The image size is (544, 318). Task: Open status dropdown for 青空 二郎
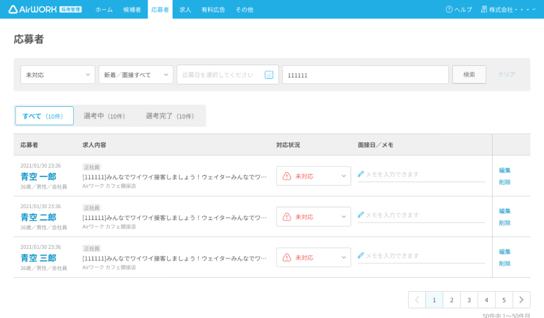click(x=313, y=217)
